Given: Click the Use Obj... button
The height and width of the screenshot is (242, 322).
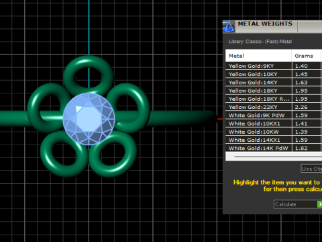Looking at the screenshot, I should click(x=311, y=169).
